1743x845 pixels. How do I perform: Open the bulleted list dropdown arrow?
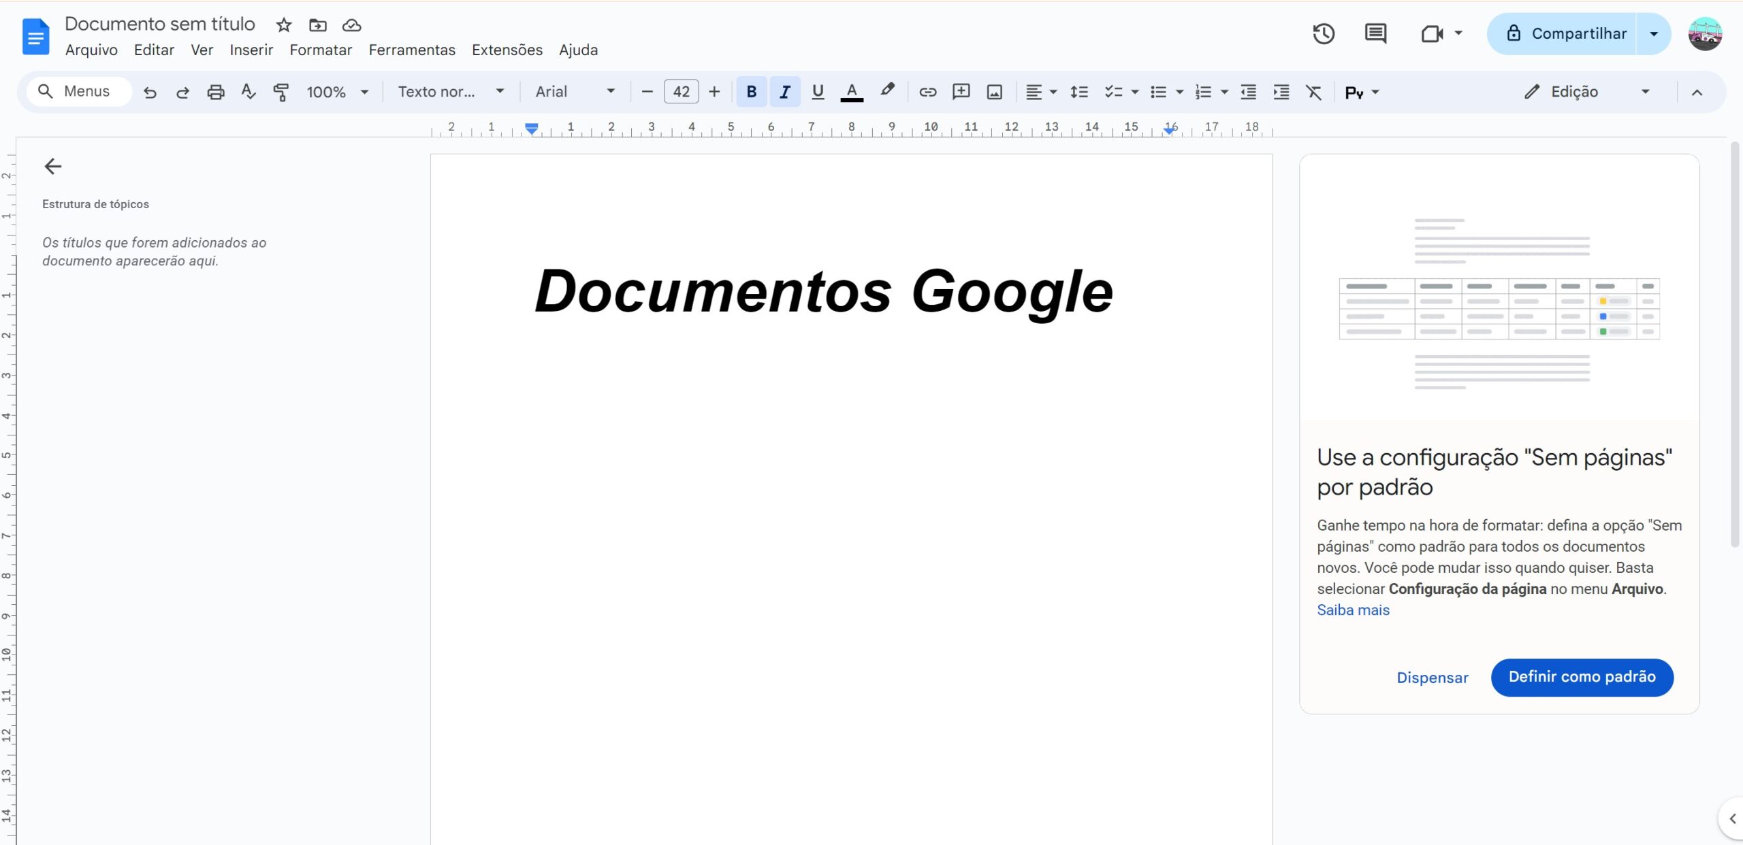[1179, 92]
